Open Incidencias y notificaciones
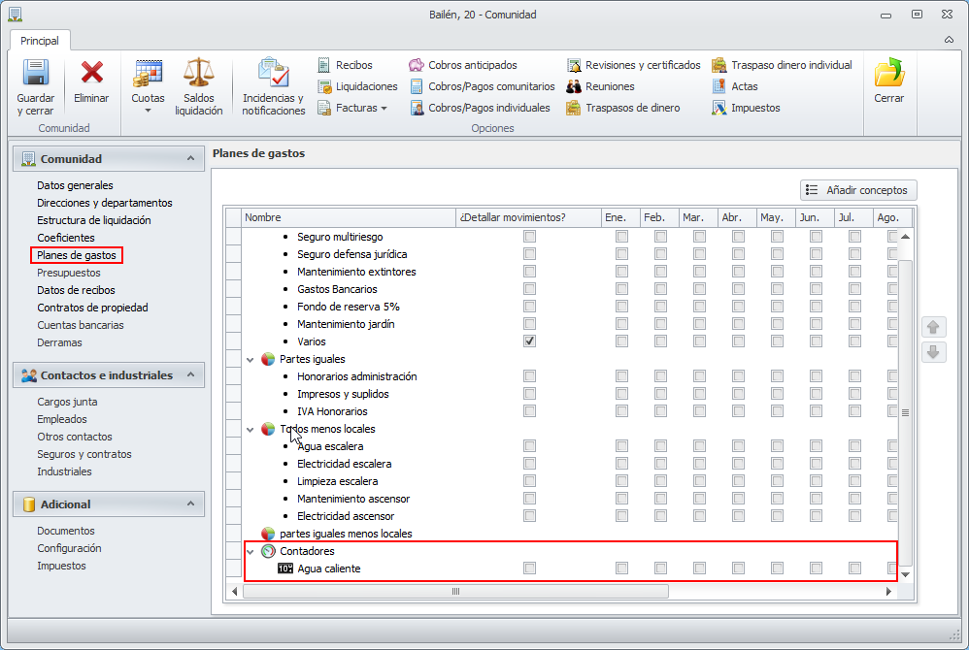Viewport: 969px width, 650px height. click(x=273, y=74)
